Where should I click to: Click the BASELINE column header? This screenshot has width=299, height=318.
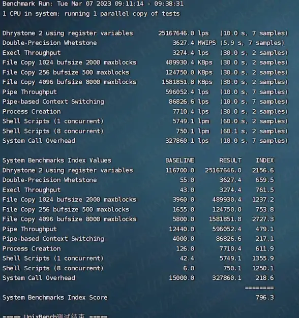[x=180, y=161]
